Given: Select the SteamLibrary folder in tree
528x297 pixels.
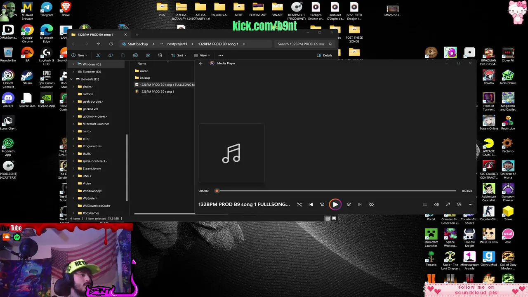Looking at the screenshot, I should pos(92,168).
